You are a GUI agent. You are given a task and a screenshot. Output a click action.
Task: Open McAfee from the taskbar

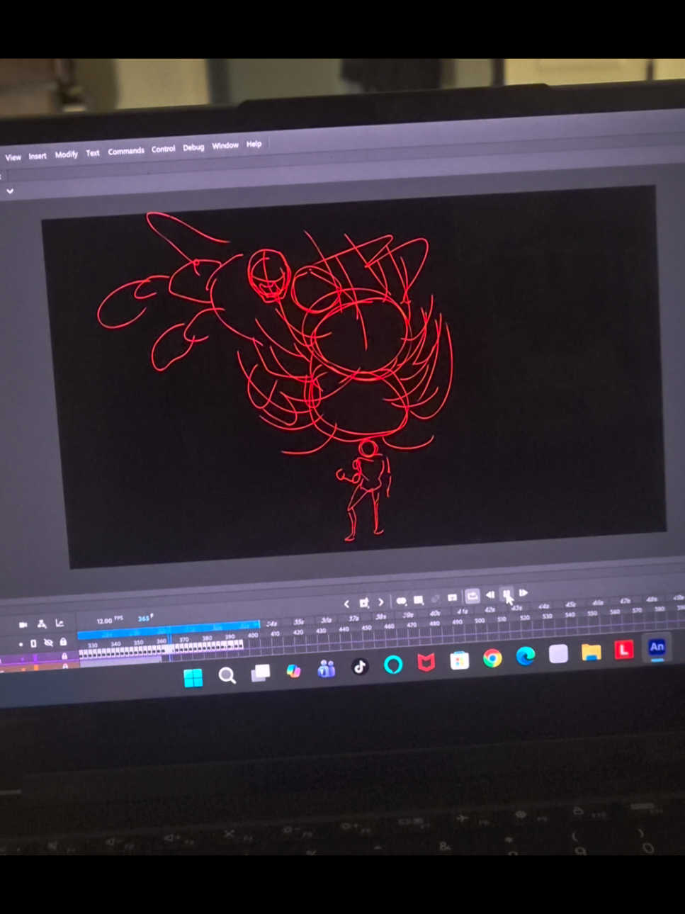(426, 662)
